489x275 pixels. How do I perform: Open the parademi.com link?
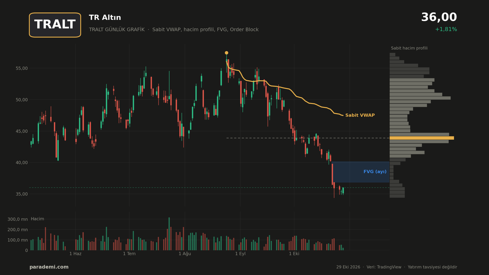pos(49,267)
